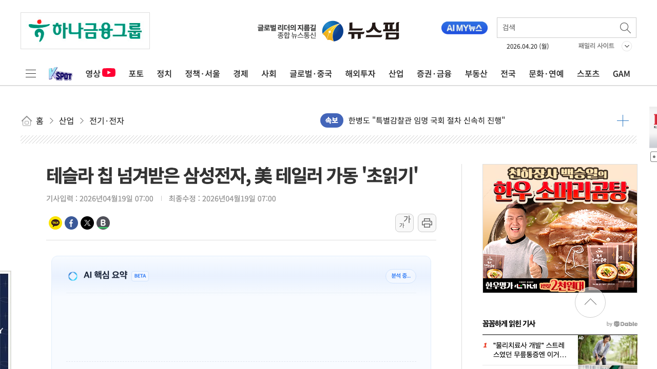
Task: Open 문화·연예 menu item
Action: [547, 74]
